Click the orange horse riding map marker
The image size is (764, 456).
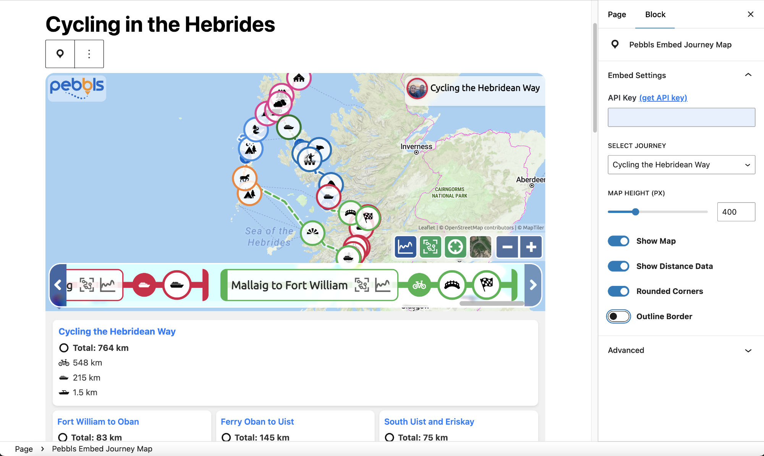pyautogui.click(x=244, y=178)
